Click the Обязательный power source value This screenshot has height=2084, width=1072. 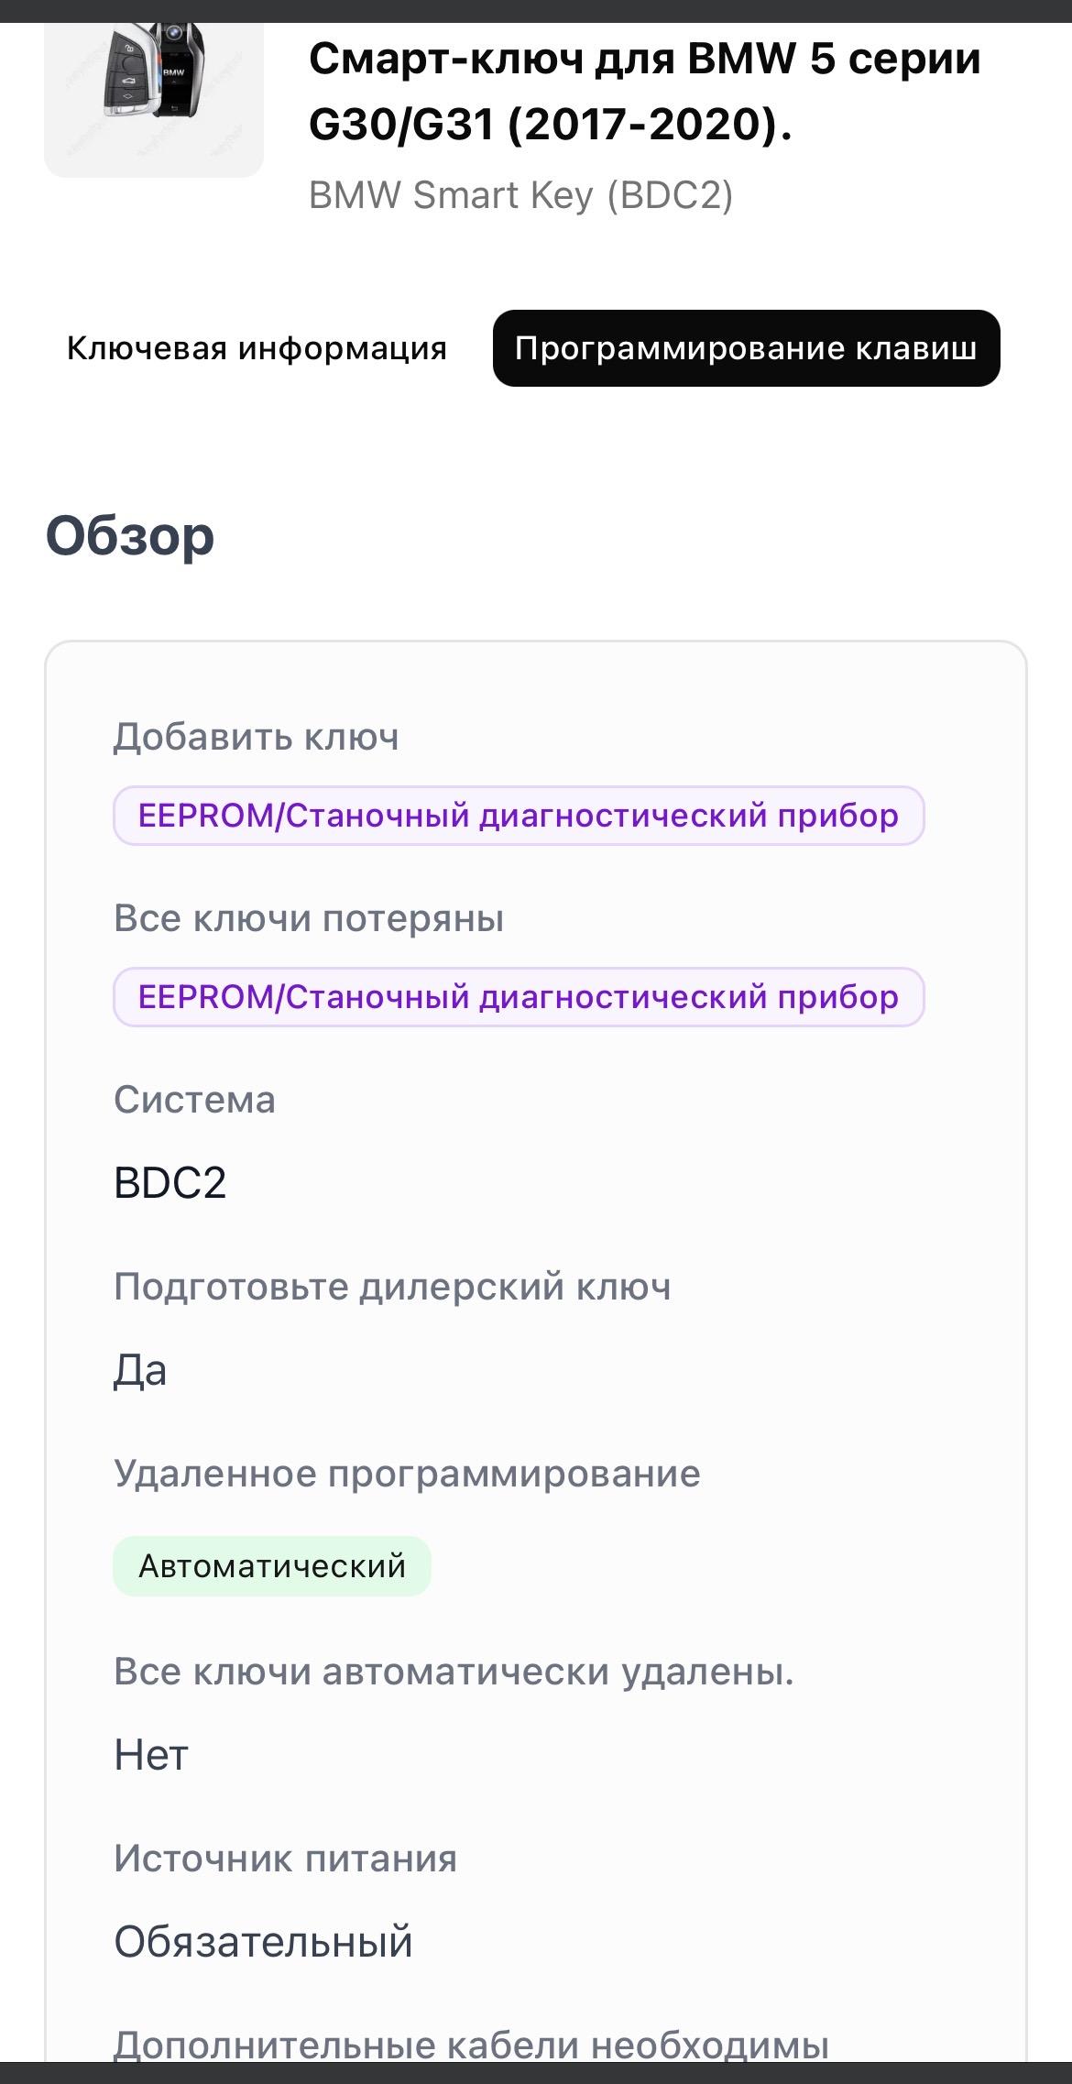click(264, 1943)
